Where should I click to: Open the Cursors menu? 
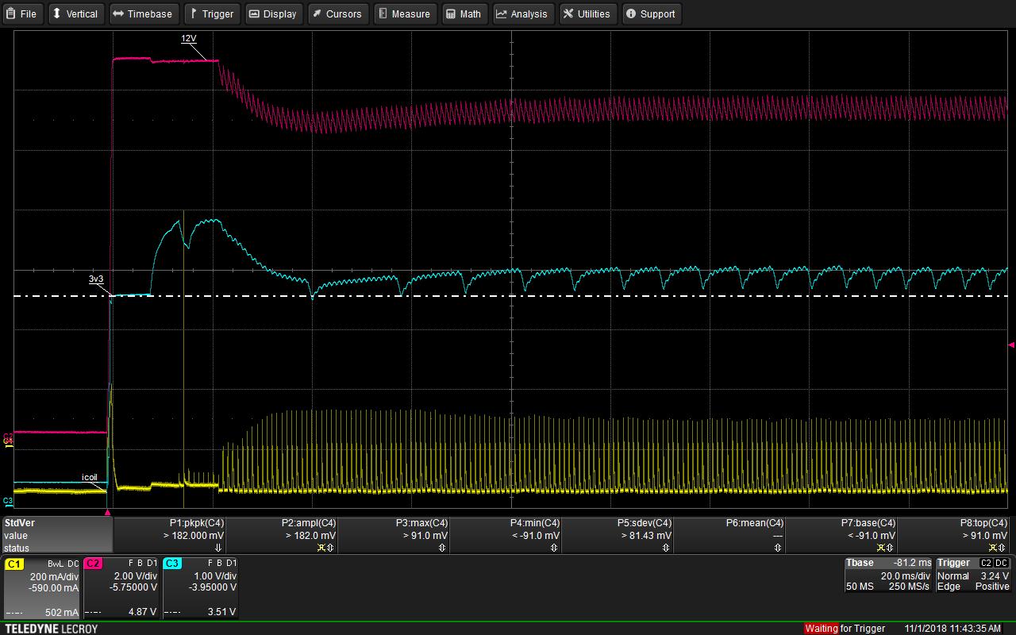[x=337, y=13]
